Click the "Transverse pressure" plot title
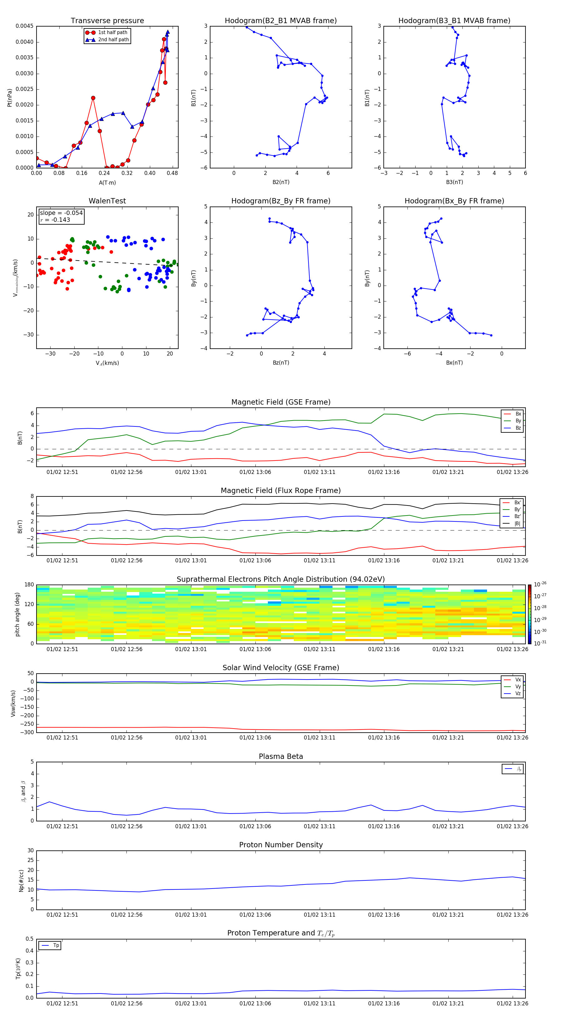Viewport: 562px width, 1031px height. click(107, 21)
